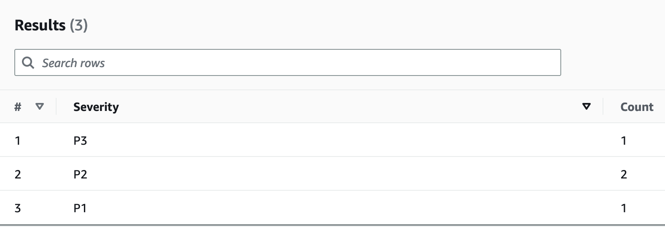Click divider between Severity and Count columns
Image resolution: width=665 pixels, height=227 pixels.
click(603, 107)
